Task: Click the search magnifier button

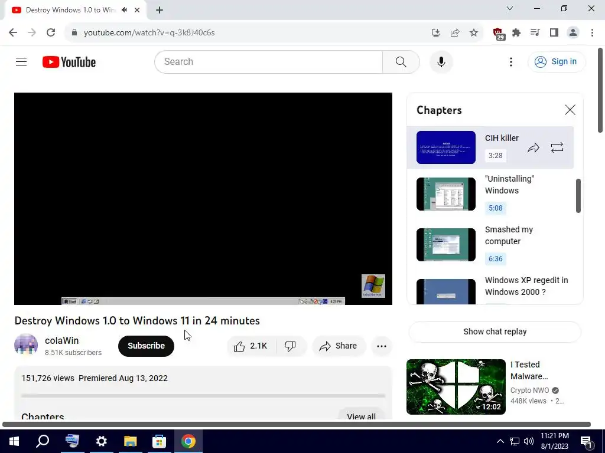Action: [x=401, y=61]
